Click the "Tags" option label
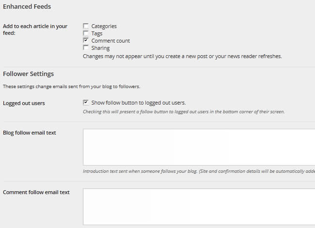Image resolution: width=315 pixels, height=228 pixels. (x=97, y=33)
